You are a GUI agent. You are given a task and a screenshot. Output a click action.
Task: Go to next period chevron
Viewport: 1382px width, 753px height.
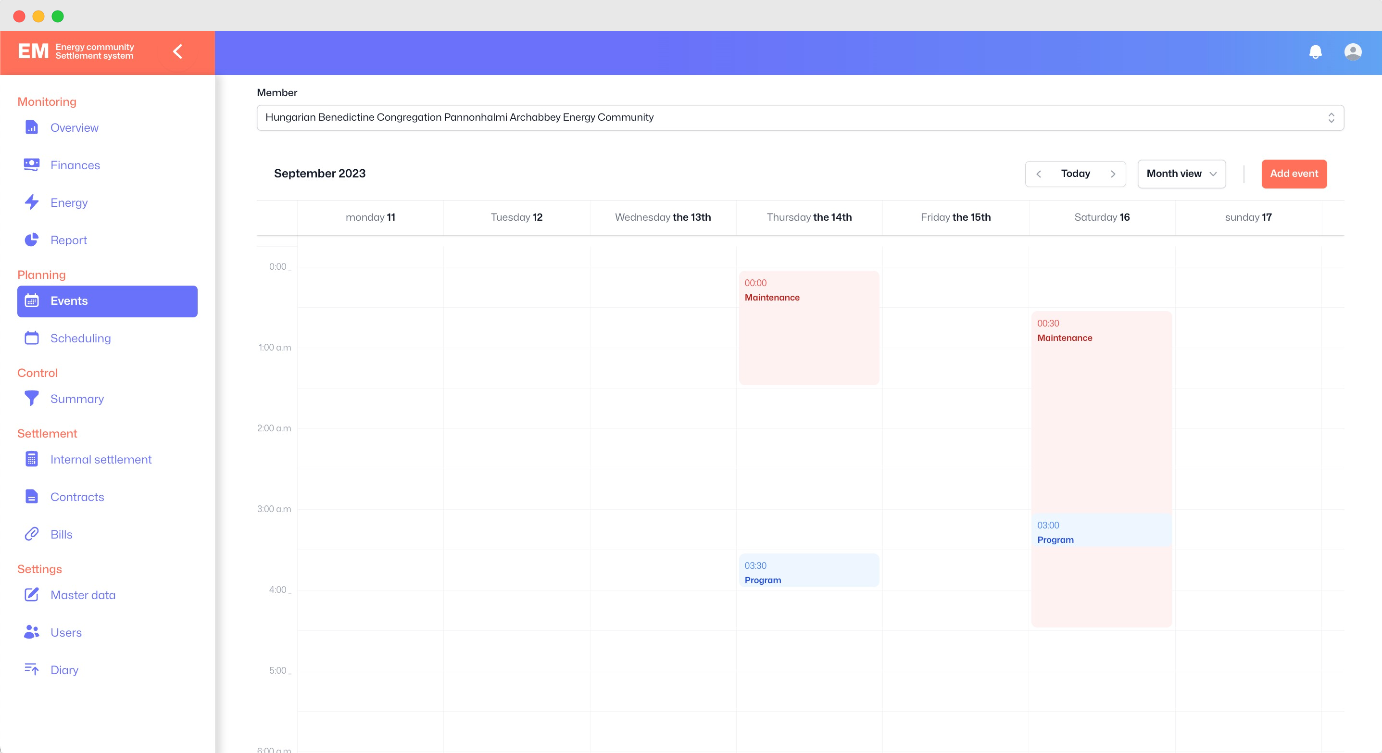pos(1113,174)
